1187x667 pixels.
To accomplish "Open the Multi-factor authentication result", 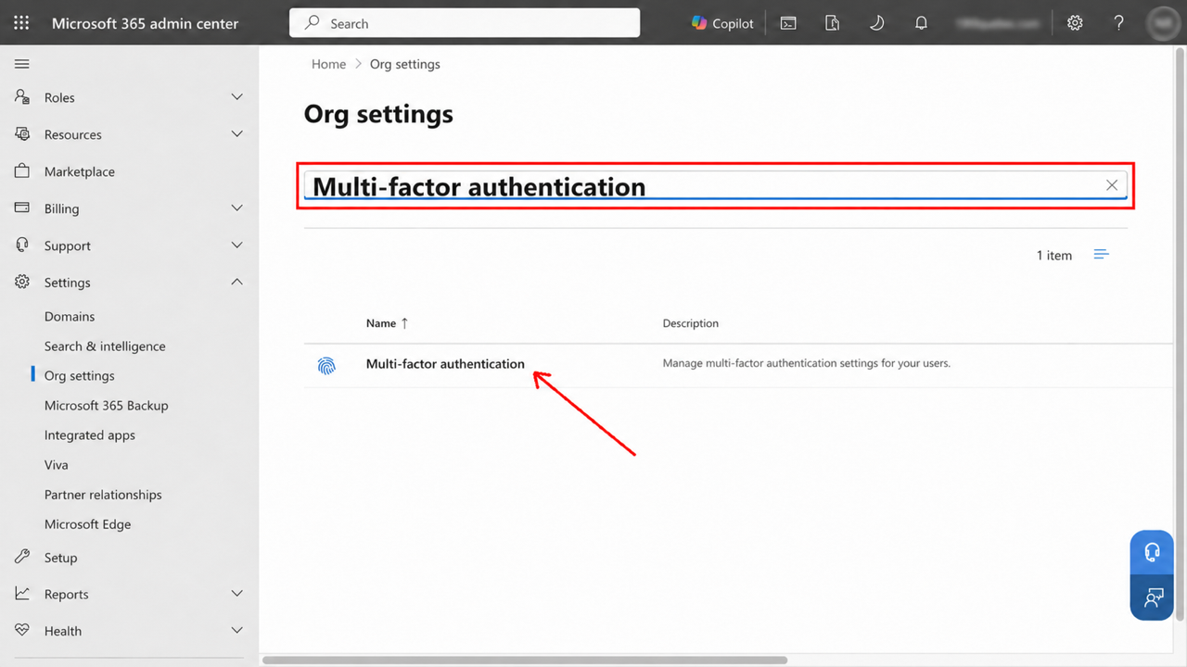I will (445, 364).
